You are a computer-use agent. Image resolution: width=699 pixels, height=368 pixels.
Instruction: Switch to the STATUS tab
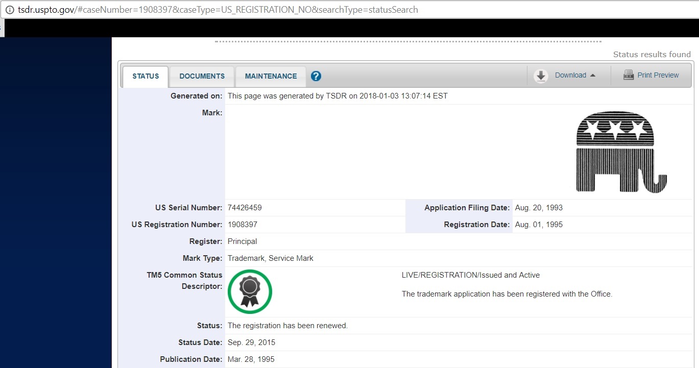146,76
